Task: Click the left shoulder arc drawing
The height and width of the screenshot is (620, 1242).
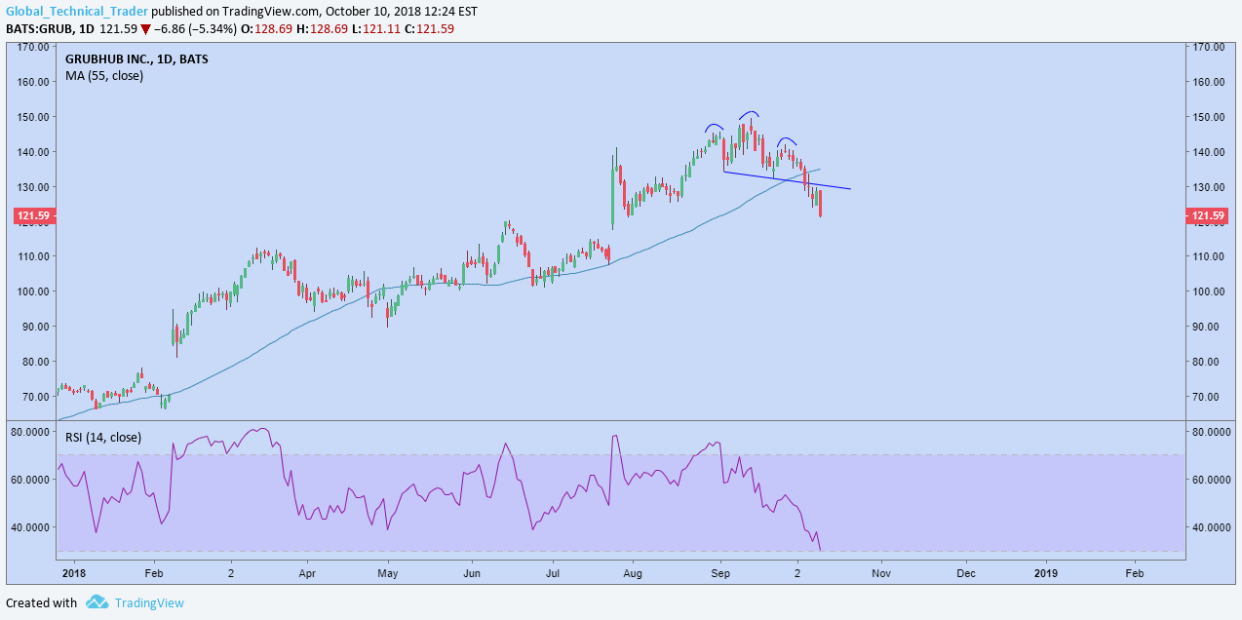Action: pyautogui.click(x=715, y=128)
